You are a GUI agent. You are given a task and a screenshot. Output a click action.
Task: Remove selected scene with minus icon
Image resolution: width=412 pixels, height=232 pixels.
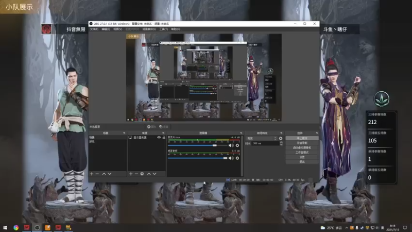click(97, 174)
